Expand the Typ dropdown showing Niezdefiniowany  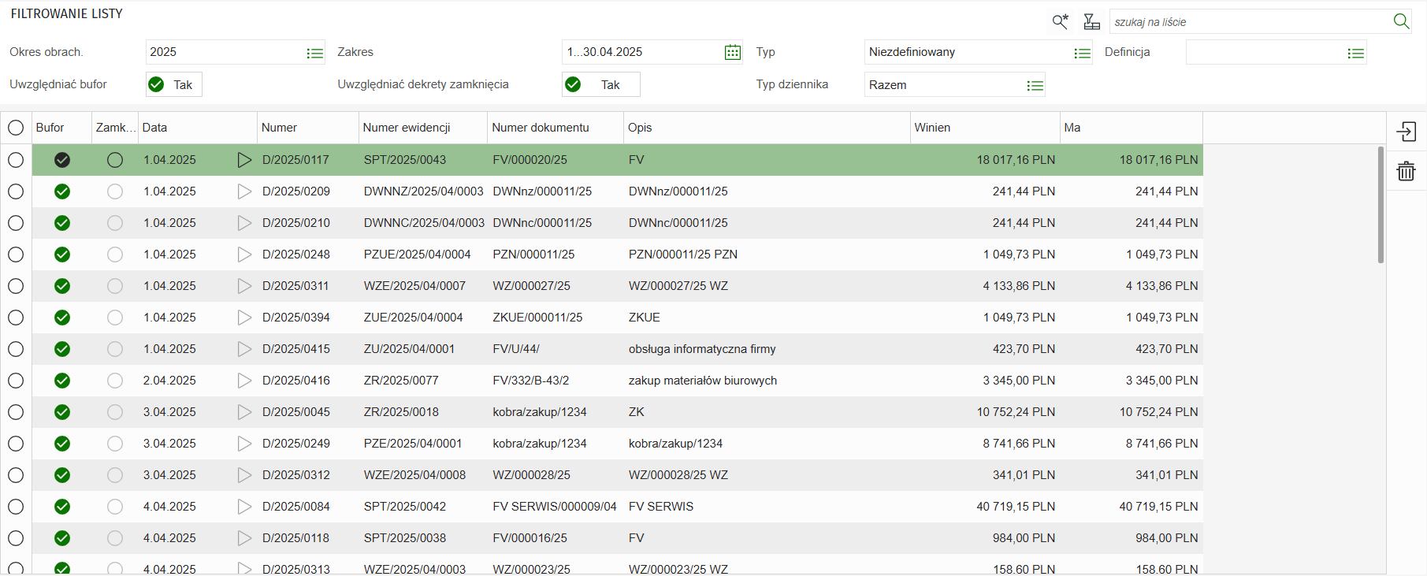1082,53
